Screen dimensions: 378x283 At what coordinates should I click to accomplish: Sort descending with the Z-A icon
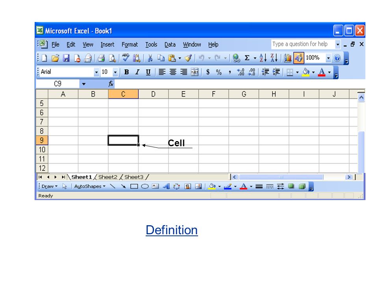[274, 58]
